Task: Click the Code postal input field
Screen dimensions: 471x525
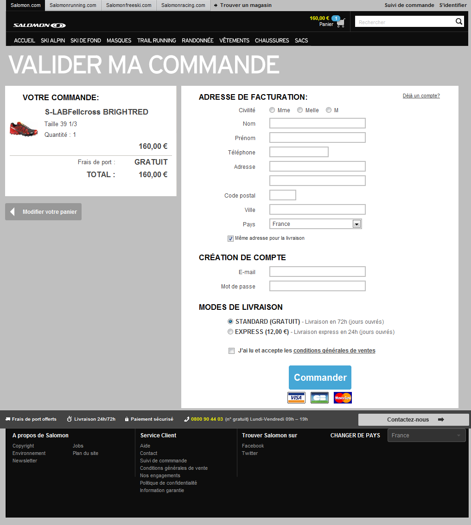Action: 283,195
